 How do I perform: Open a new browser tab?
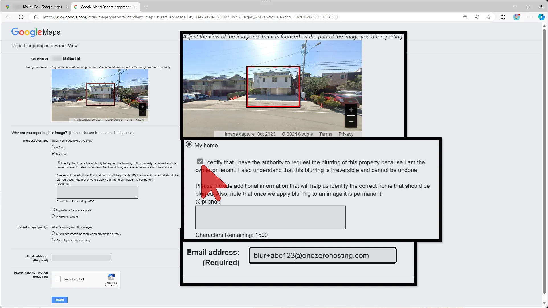pyautogui.click(x=146, y=7)
